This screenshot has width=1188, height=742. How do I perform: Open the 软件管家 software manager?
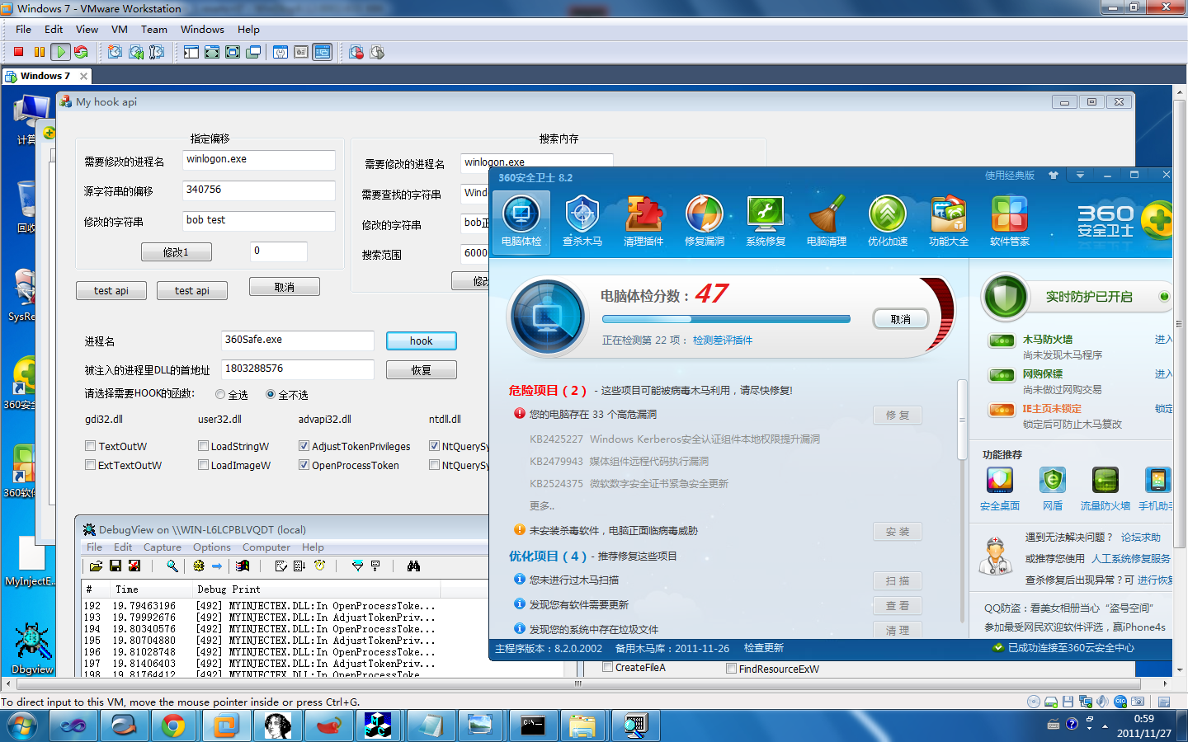(1010, 222)
